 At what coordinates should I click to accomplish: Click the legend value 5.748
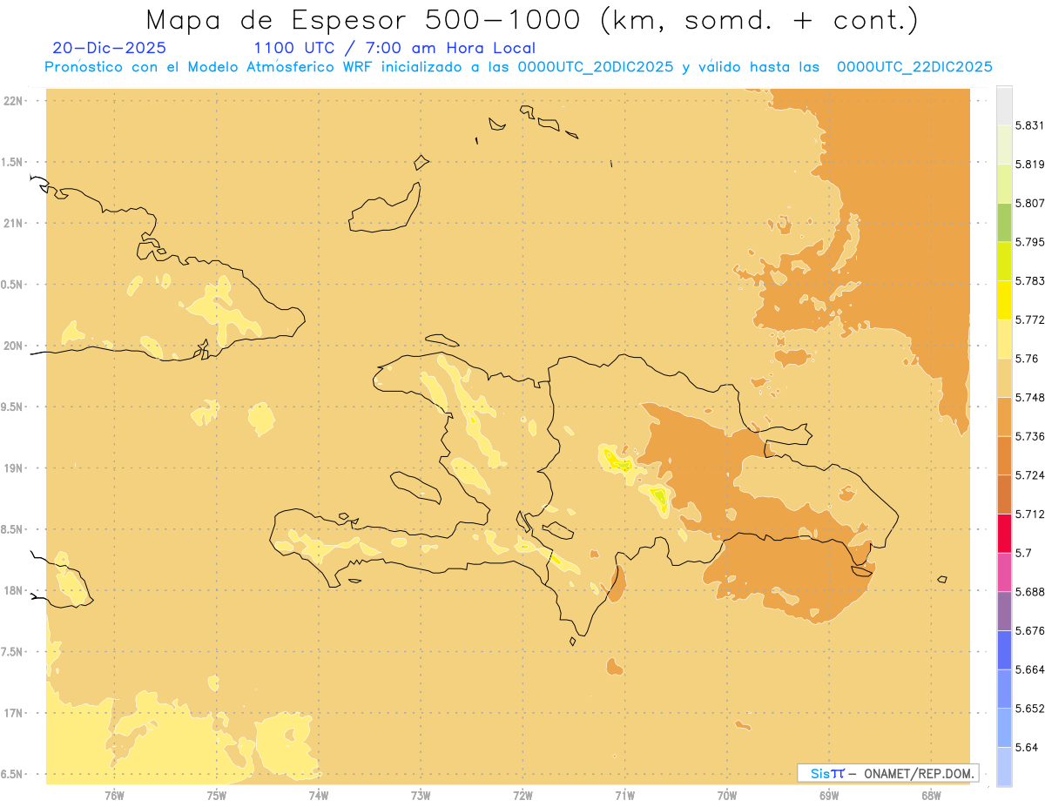click(1029, 397)
